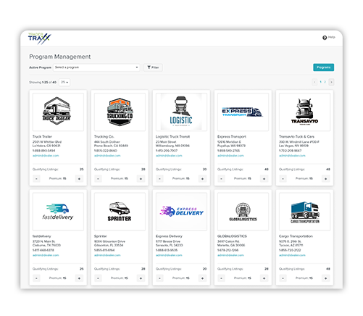Go to previous page arrow

[x=314, y=82]
